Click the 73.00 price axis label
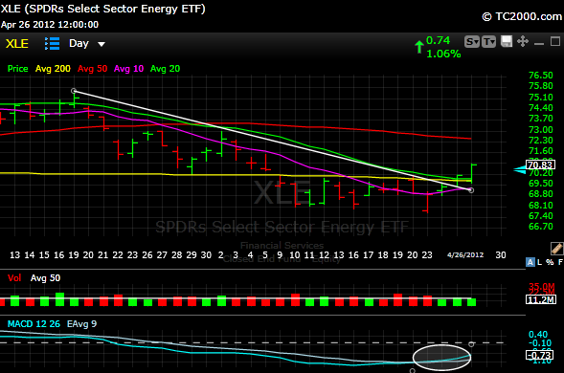This screenshot has height=373, width=564. 541,129
